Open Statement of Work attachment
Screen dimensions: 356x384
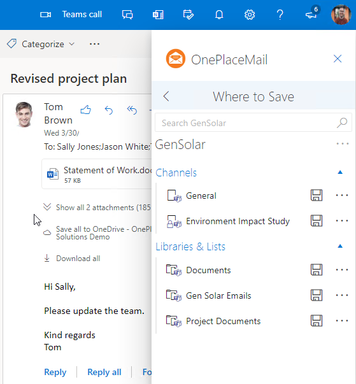(x=97, y=174)
